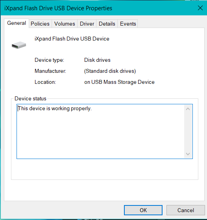
Task: Click the 'Device type:' label
Action: 50,60
